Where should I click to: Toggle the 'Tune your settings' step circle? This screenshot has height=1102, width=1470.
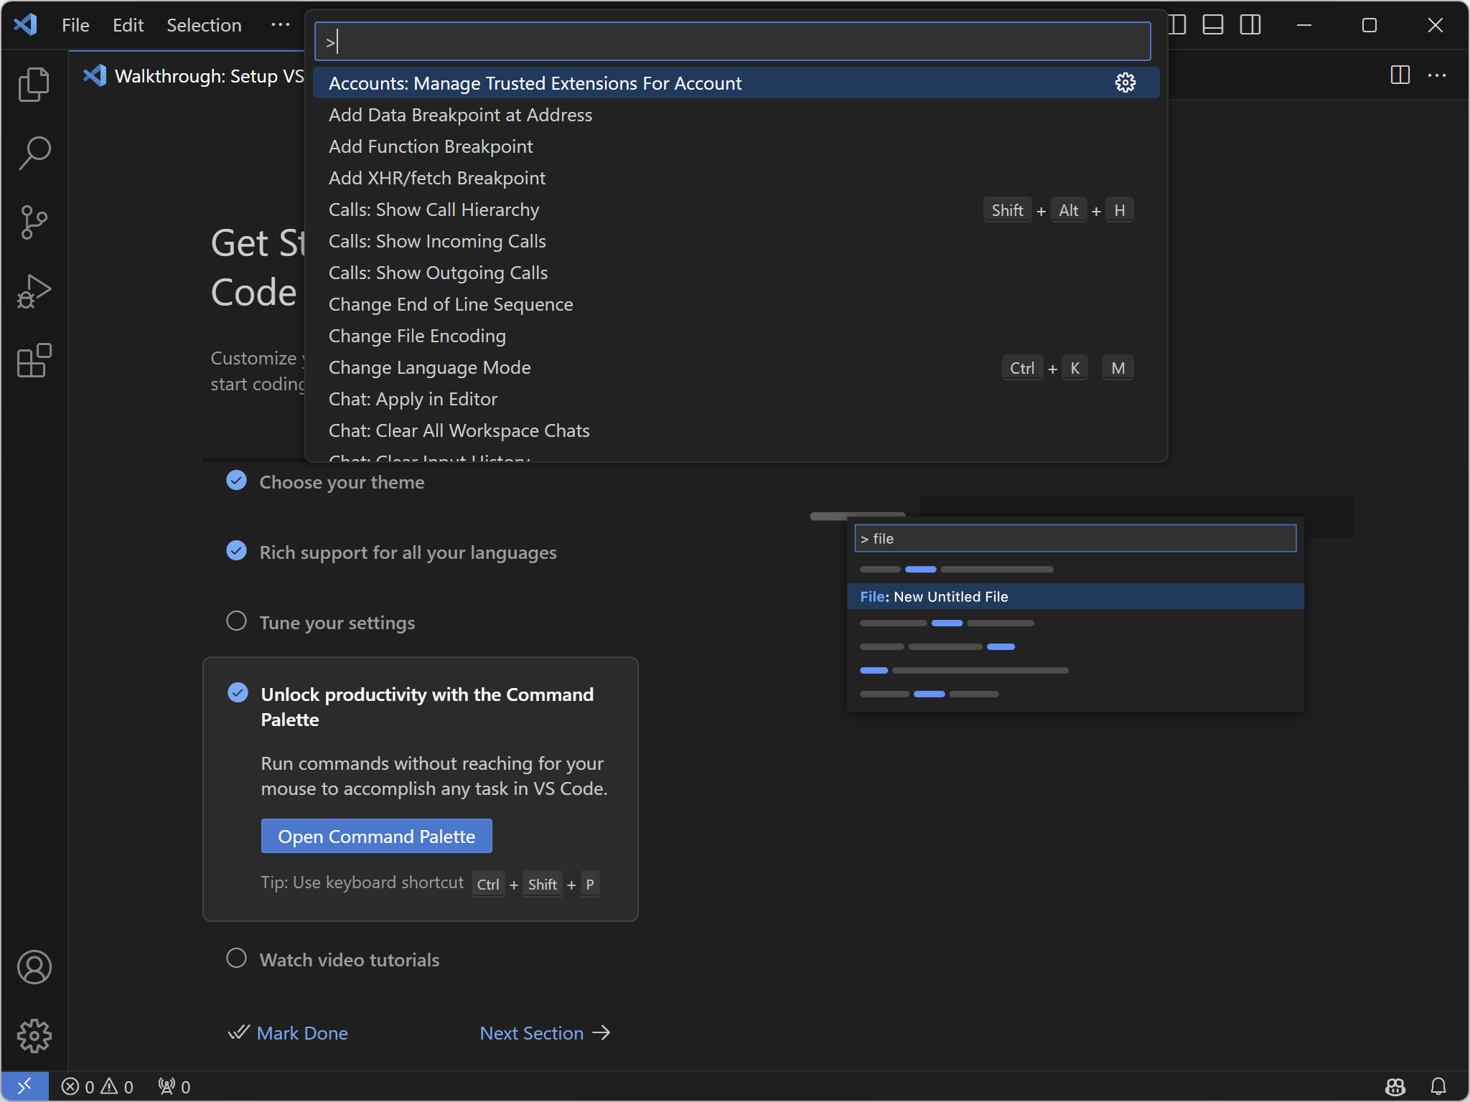(236, 621)
